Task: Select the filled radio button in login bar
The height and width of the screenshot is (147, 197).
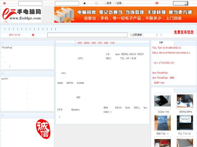Action: point(85,4)
